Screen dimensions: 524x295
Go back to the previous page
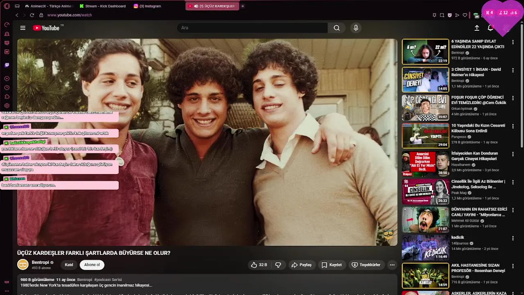pyautogui.click(x=17, y=15)
